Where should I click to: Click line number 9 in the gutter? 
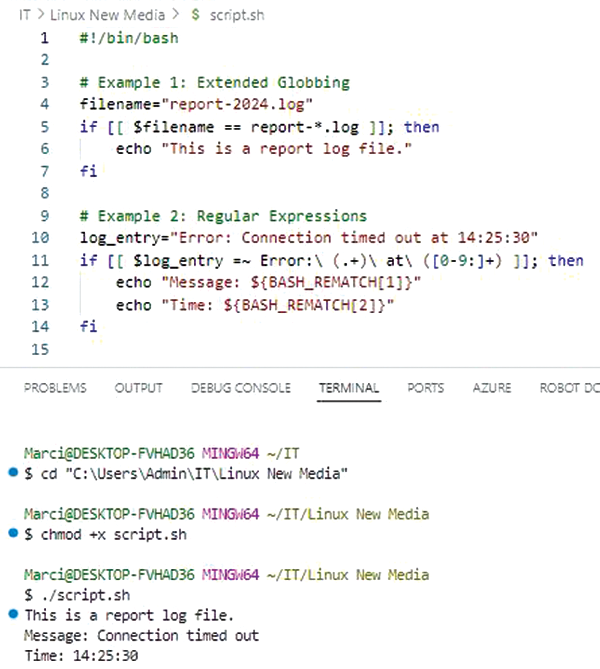coord(45,215)
